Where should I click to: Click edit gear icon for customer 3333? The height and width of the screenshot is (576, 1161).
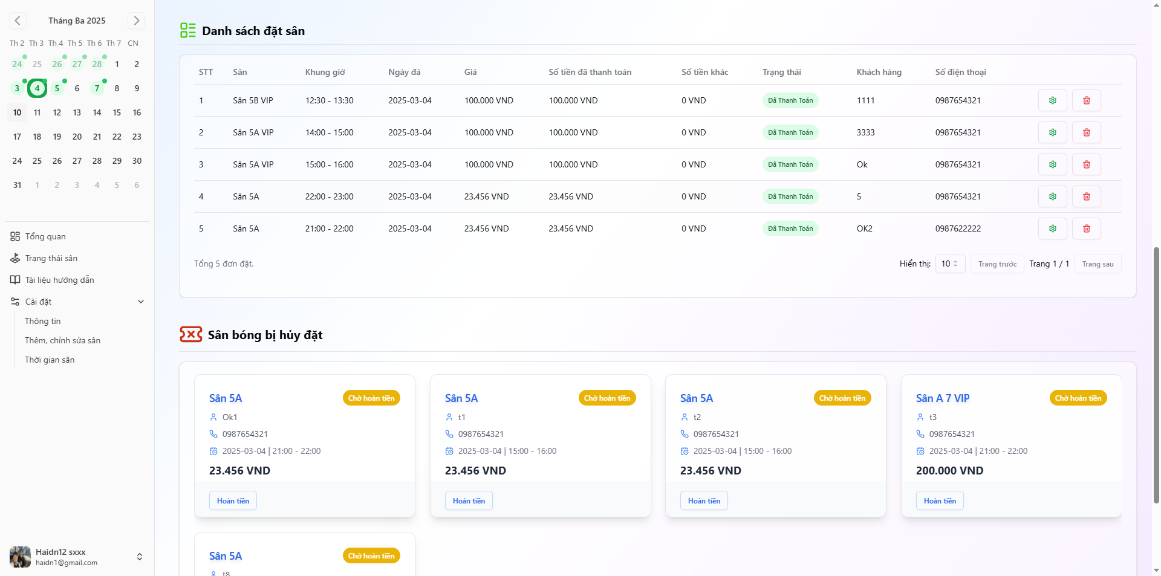(1052, 132)
